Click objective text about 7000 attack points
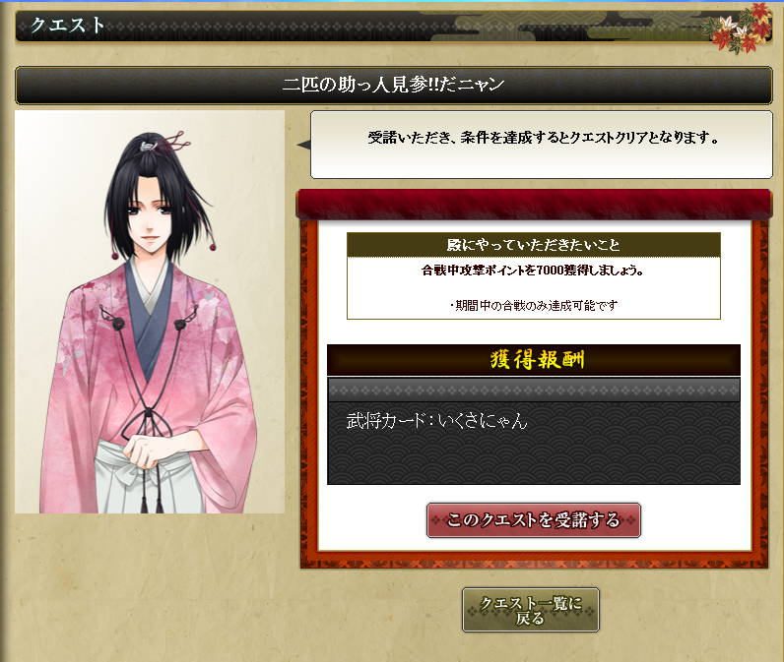784x662 pixels. click(533, 271)
